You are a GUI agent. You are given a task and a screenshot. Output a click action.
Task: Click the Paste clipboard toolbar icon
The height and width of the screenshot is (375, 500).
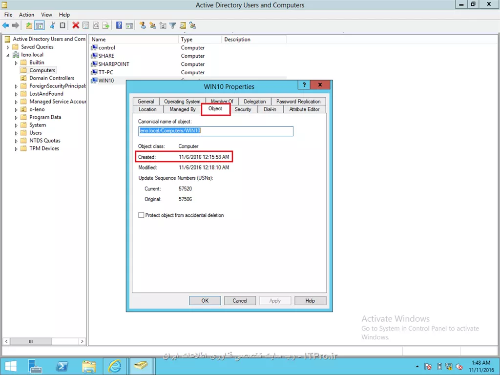coord(63,25)
